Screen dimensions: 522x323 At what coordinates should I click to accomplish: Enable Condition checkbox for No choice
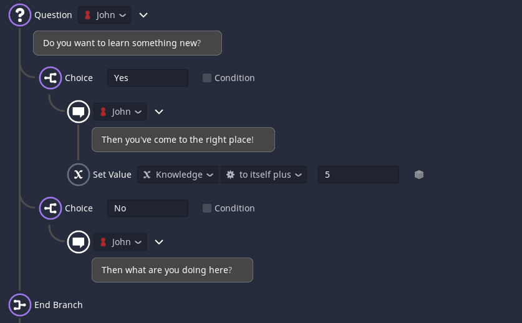pos(207,208)
